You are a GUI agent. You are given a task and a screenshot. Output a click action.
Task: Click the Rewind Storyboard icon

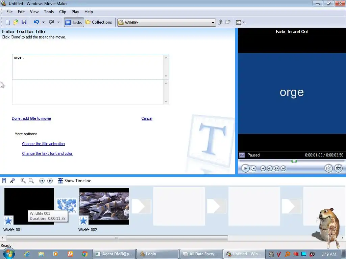coord(42,181)
